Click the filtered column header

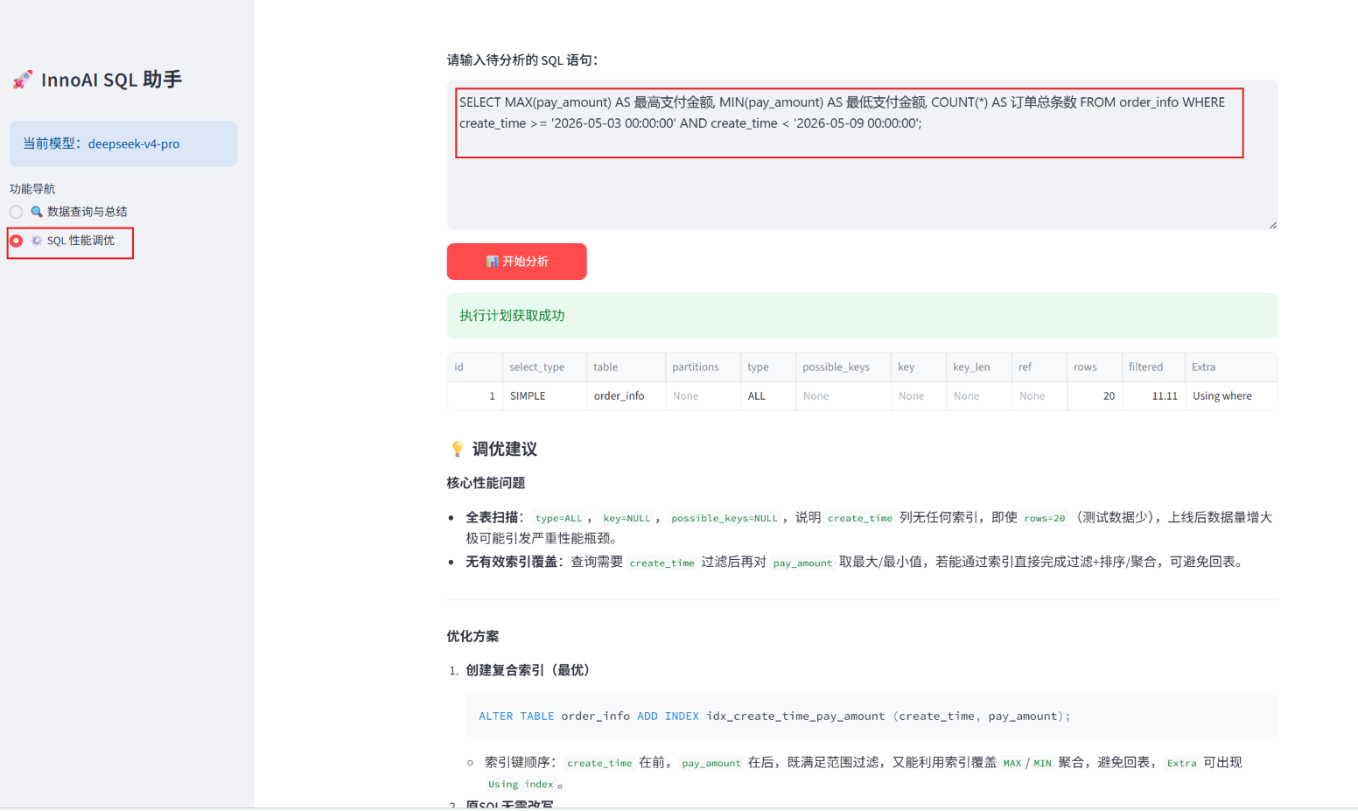(1153, 367)
